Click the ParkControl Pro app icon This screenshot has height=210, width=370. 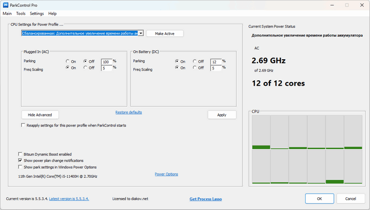pyautogui.click(x=5, y=5)
